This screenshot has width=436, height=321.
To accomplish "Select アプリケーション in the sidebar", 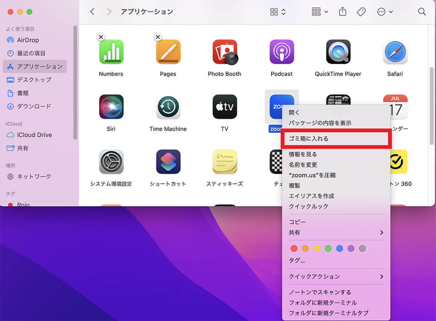I will [x=35, y=66].
